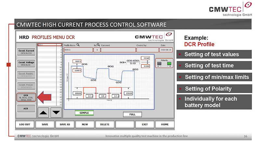The image size is (260, 141).
Task: Click the 1.0 s field between the red pulses
Action: pyautogui.click(x=103, y=96)
